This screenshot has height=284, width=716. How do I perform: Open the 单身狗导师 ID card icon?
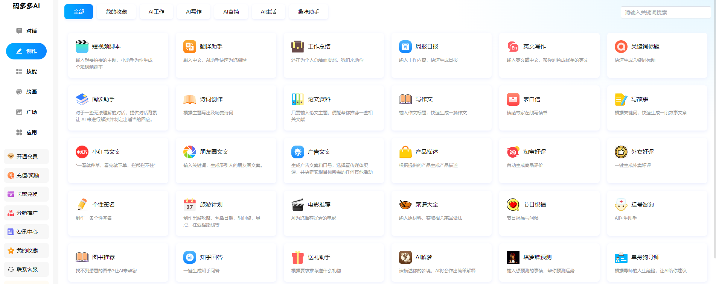[x=621, y=257]
